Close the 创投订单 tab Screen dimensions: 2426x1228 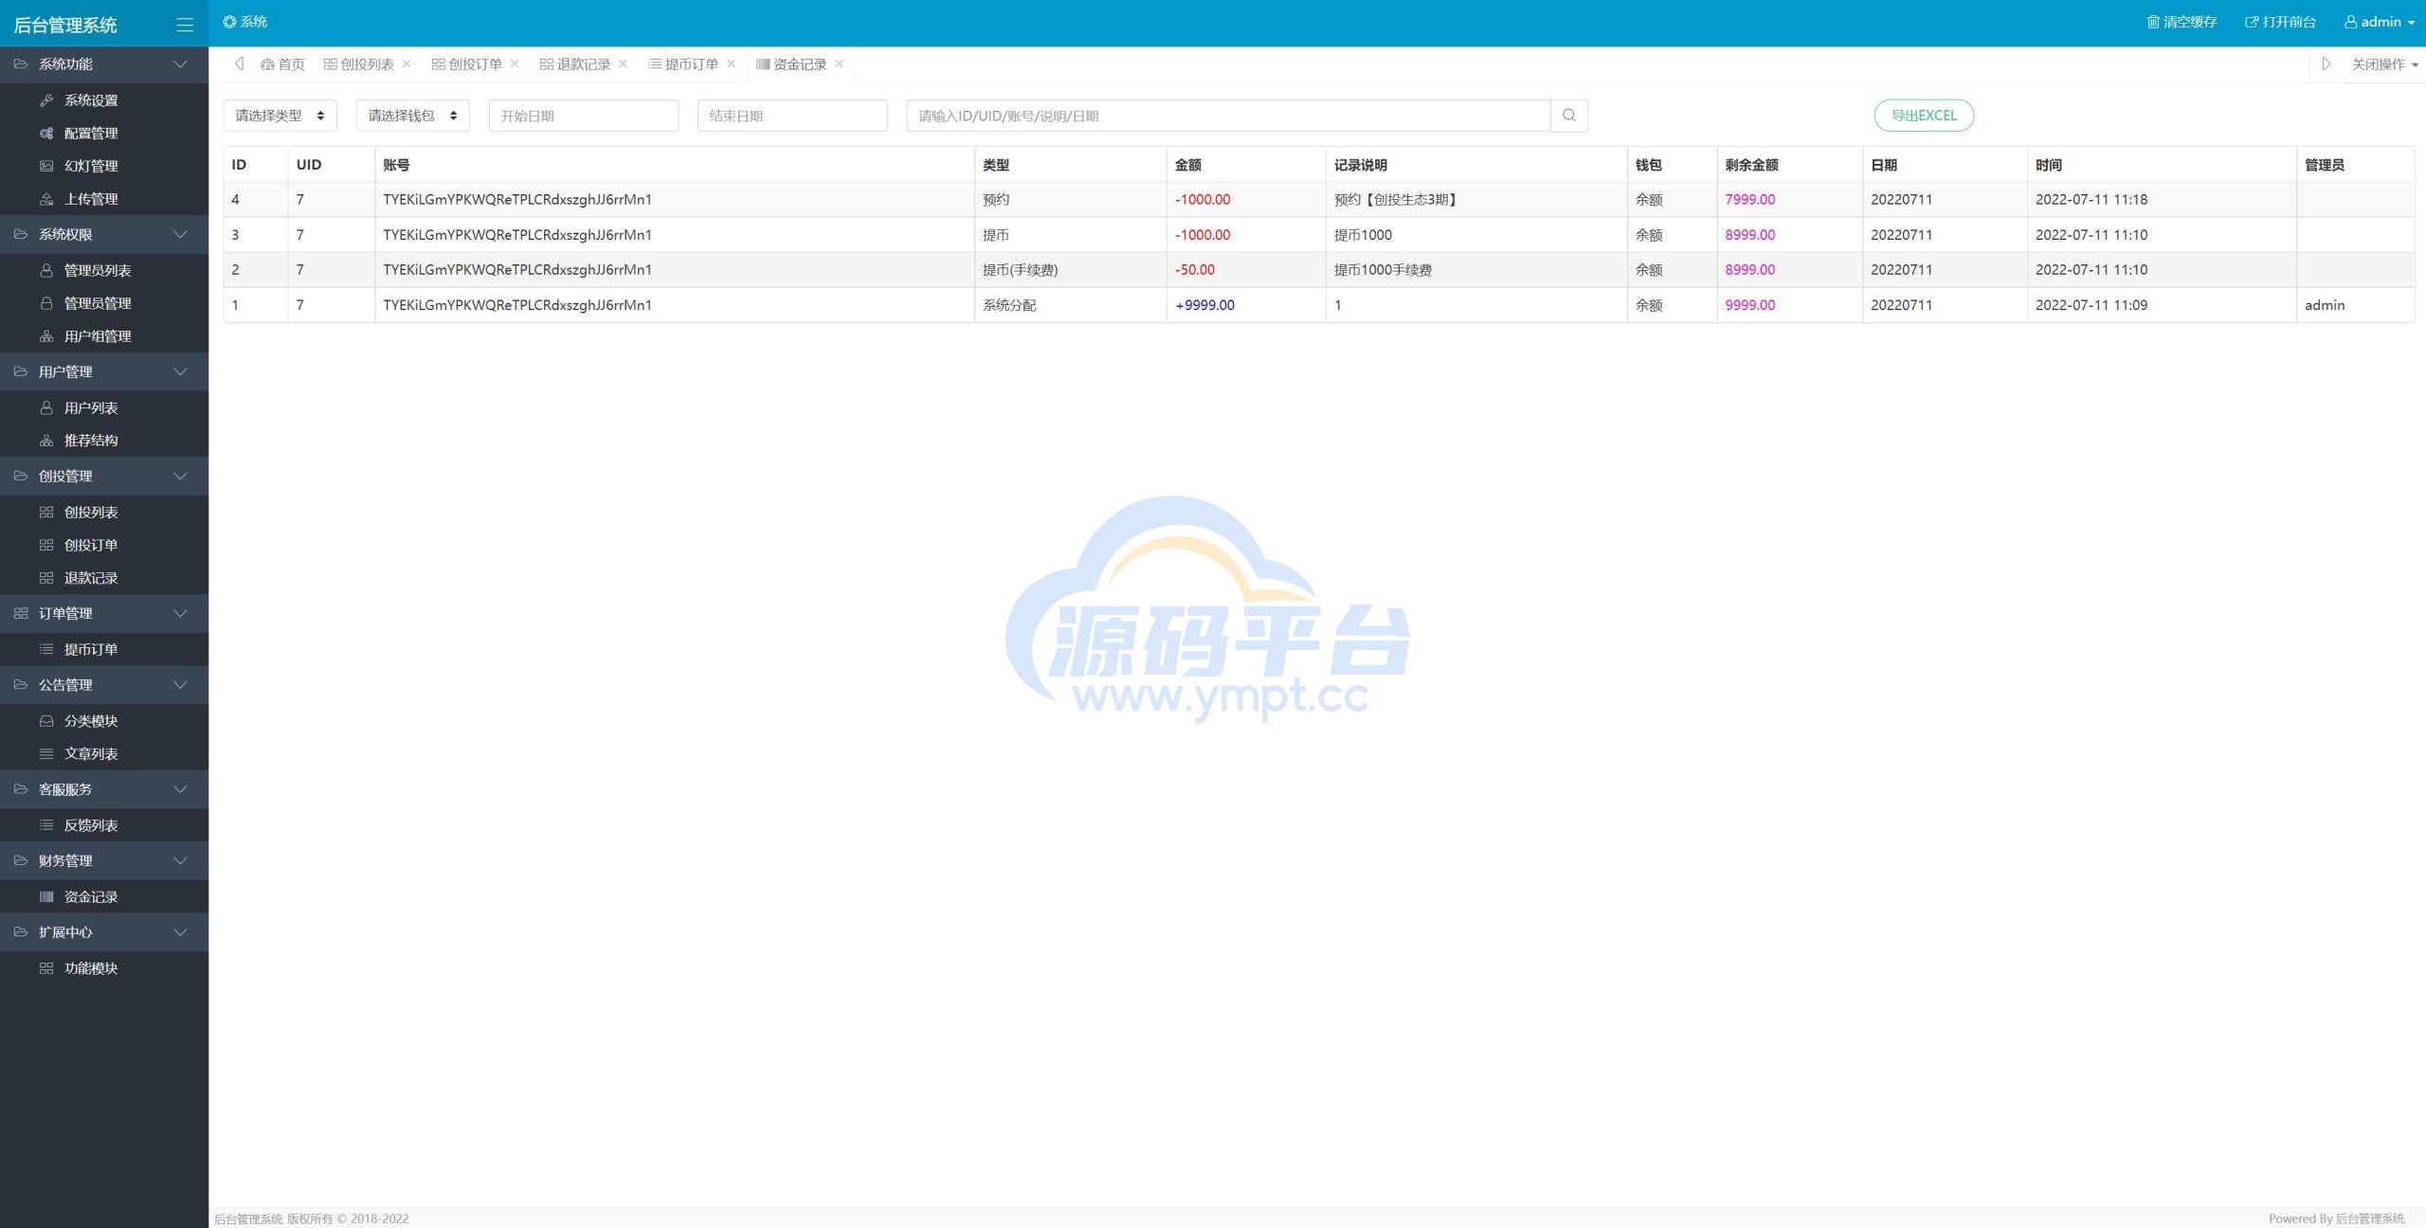pyautogui.click(x=515, y=63)
